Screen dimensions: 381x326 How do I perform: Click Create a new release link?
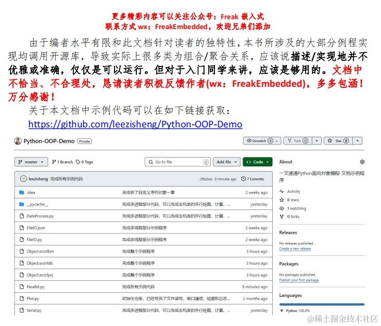point(295,249)
